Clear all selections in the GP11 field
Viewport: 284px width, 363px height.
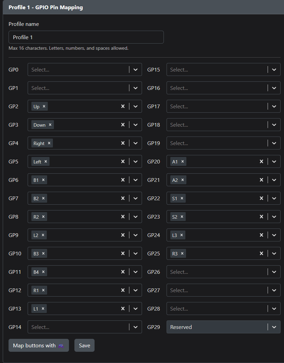click(123, 272)
